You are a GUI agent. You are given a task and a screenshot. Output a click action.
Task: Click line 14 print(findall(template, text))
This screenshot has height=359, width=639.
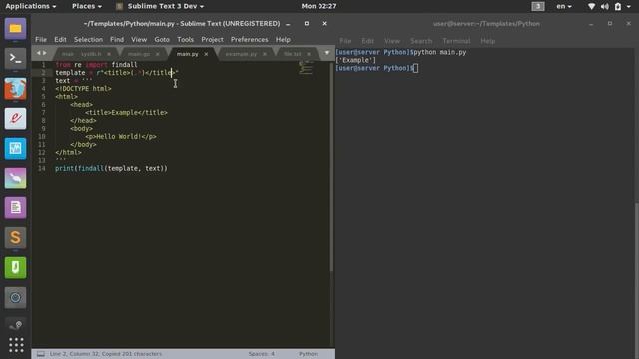(111, 168)
